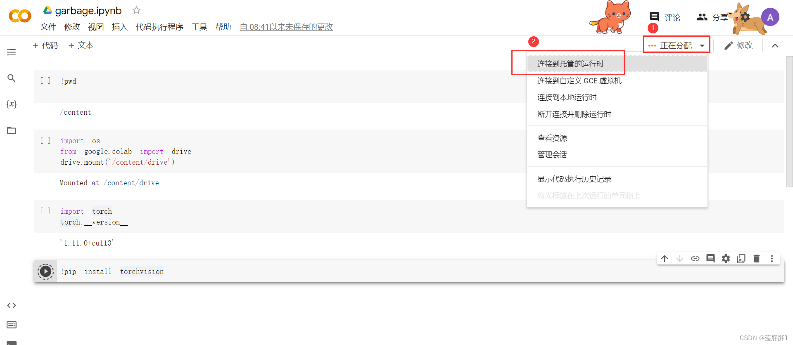Click 分享 share button

coord(712,17)
